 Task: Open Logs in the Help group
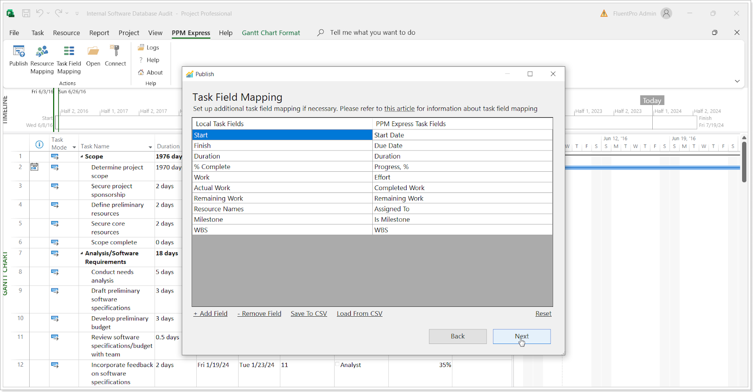(148, 48)
